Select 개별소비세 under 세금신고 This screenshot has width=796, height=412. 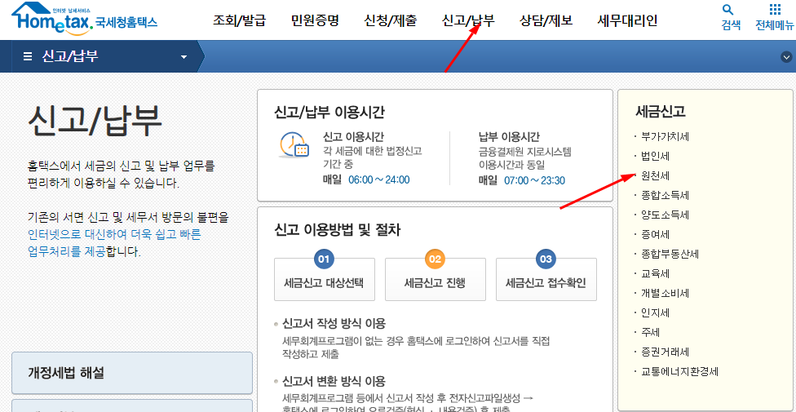[x=665, y=293]
